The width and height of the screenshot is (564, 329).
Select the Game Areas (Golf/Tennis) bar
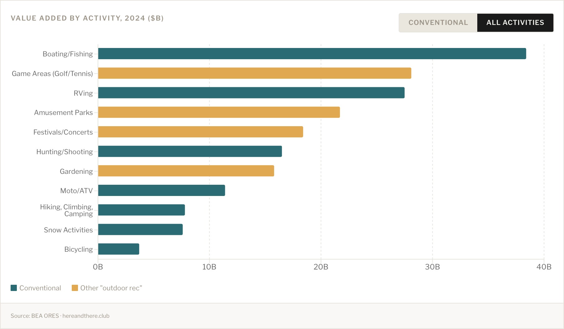pos(255,73)
